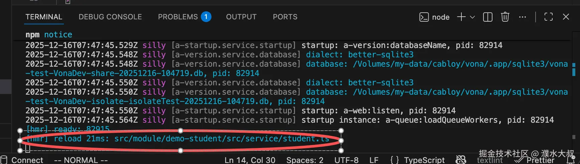Add a new terminal with plus icon

(x=461, y=17)
